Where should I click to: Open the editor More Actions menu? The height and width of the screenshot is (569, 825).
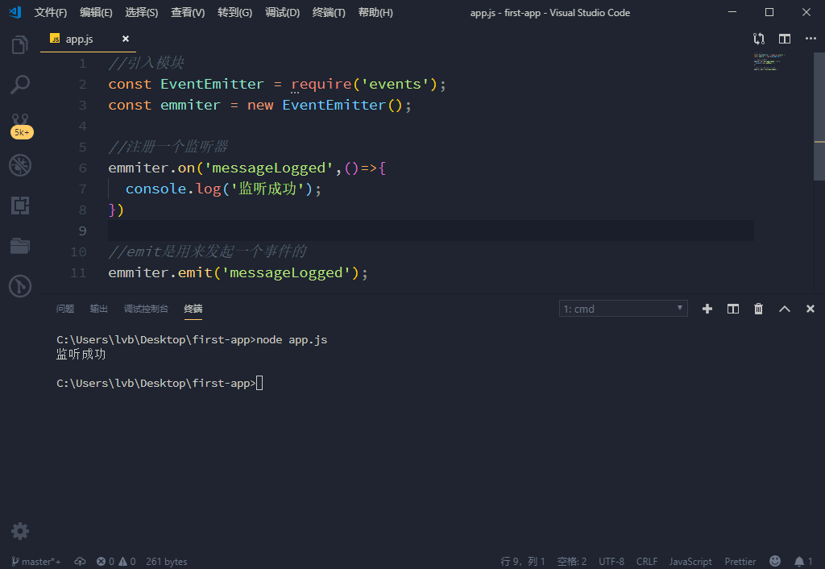click(810, 39)
